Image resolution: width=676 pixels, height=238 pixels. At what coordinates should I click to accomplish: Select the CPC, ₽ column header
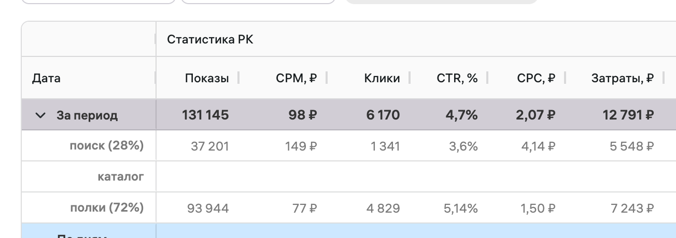click(x=536, y=78)
